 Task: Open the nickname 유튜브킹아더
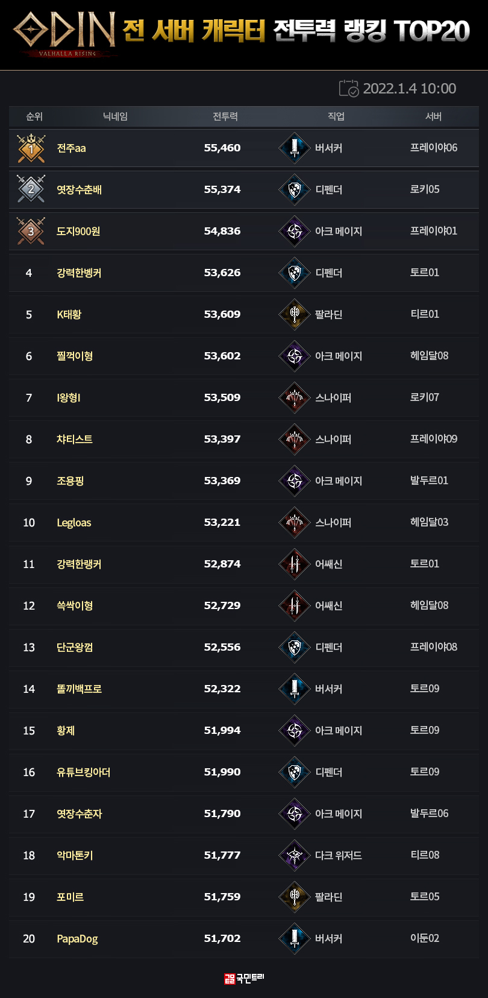pyautogui.click(x=83, y=772)
